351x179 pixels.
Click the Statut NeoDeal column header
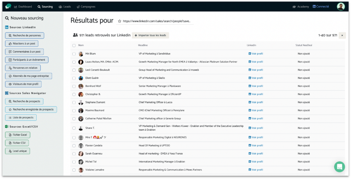[304, 46]
